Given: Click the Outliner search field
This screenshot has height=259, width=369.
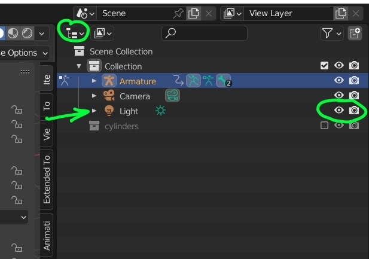Looking at the screenshot, I should point(205,33).
